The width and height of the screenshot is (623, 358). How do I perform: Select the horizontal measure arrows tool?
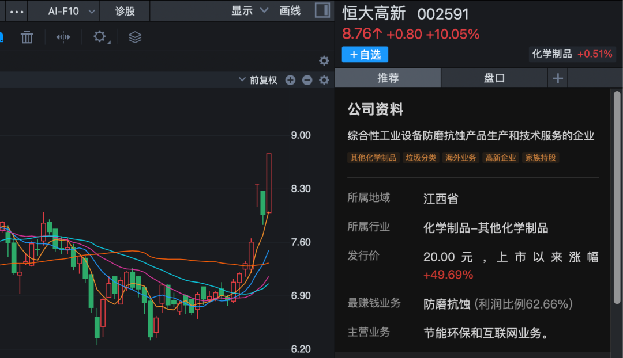click(63, 37)
